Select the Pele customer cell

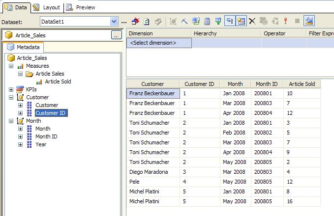153,182
